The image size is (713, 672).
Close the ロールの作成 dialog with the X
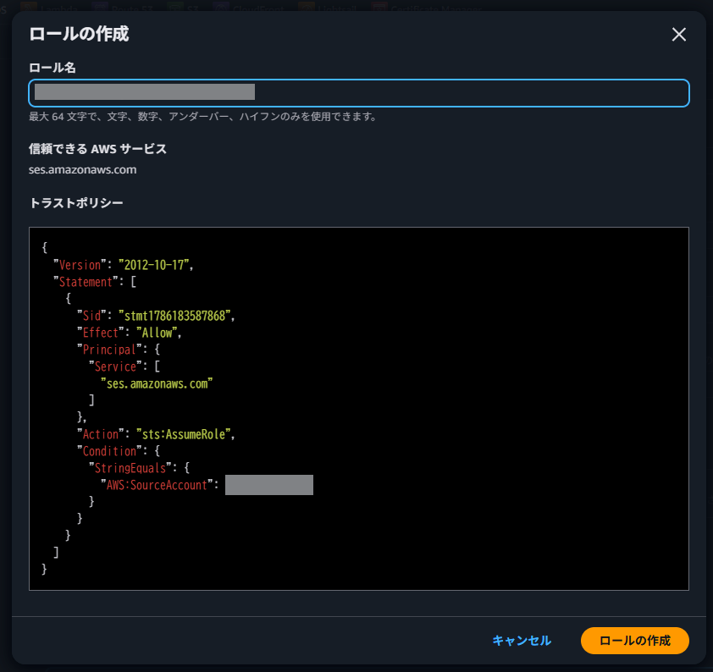[x=678, y=35]
